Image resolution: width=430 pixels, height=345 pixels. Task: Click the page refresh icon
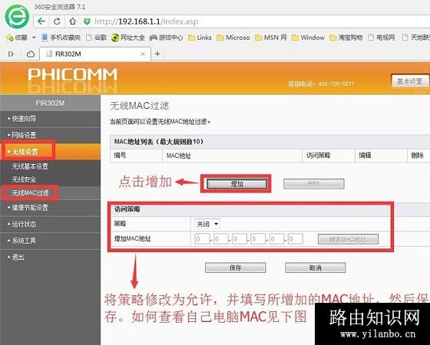[57, 21]
